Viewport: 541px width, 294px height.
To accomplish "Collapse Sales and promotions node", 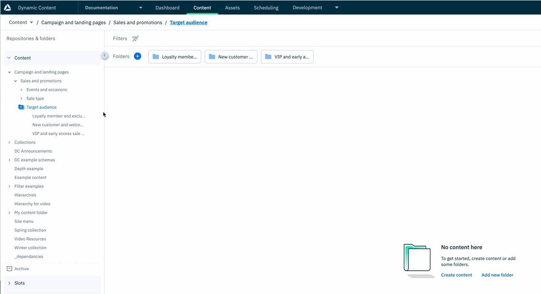I will 16,81.
